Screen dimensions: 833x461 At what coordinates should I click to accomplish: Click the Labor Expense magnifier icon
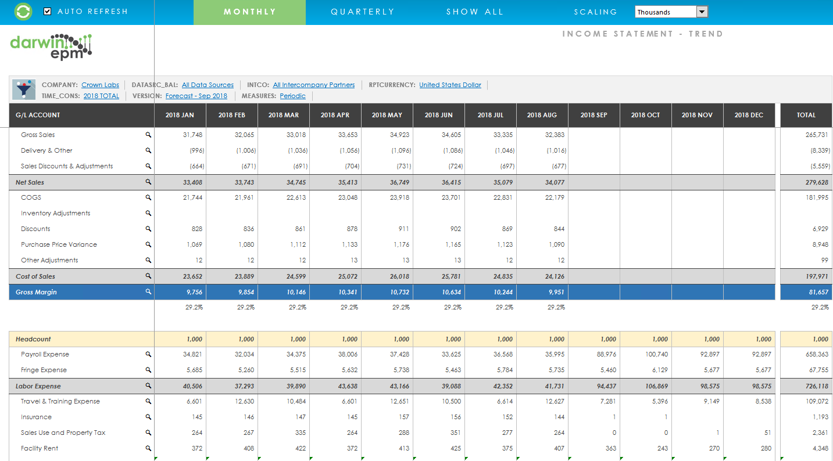point(148,386)
